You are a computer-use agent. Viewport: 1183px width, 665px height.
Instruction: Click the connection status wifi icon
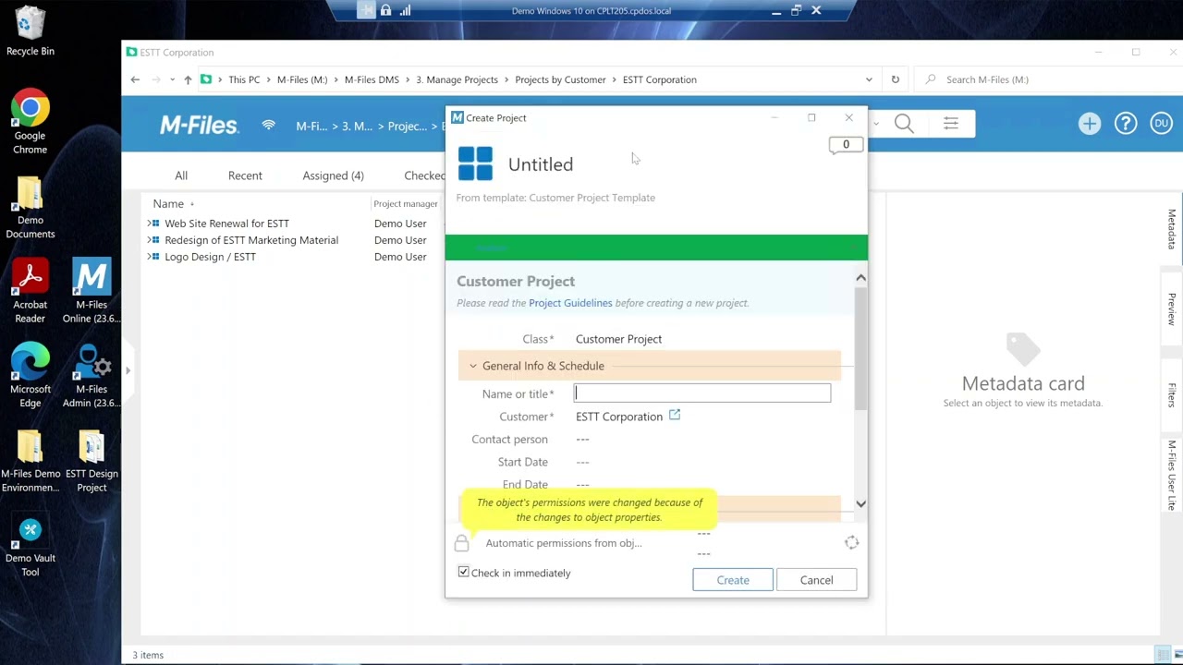click(x=268, y=125)
